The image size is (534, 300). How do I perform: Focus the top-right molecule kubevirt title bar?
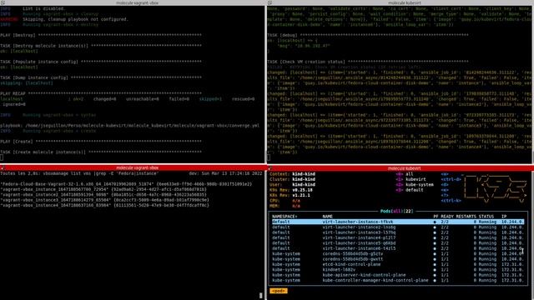[400, 2]
